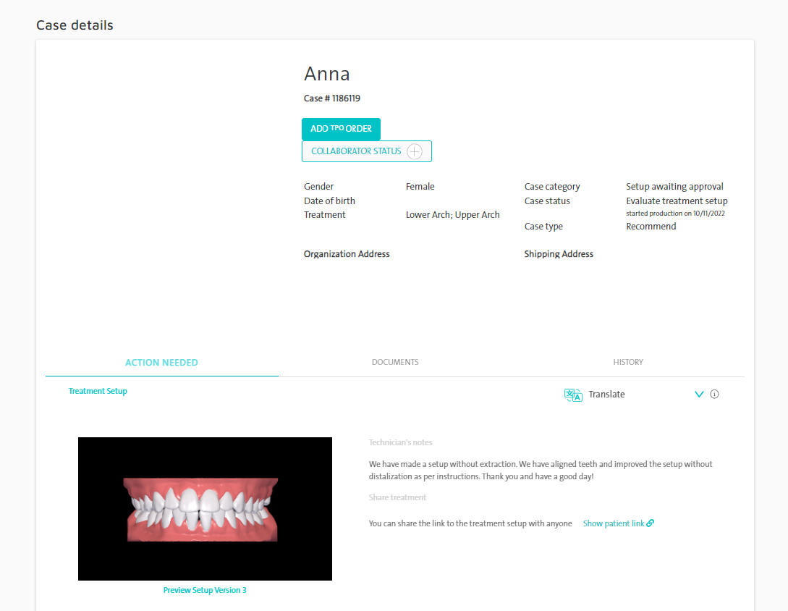Click the Shipping Address heading
The width and height of the screenshot is (788, 611).
tap(559, 254)
